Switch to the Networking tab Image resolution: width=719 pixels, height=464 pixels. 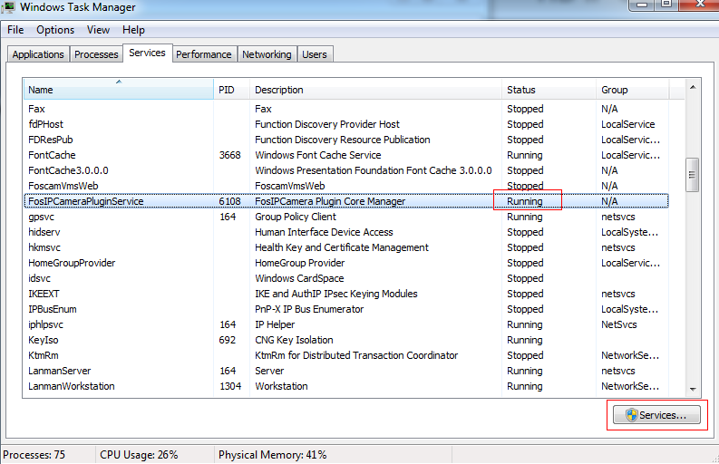point(267,54)
